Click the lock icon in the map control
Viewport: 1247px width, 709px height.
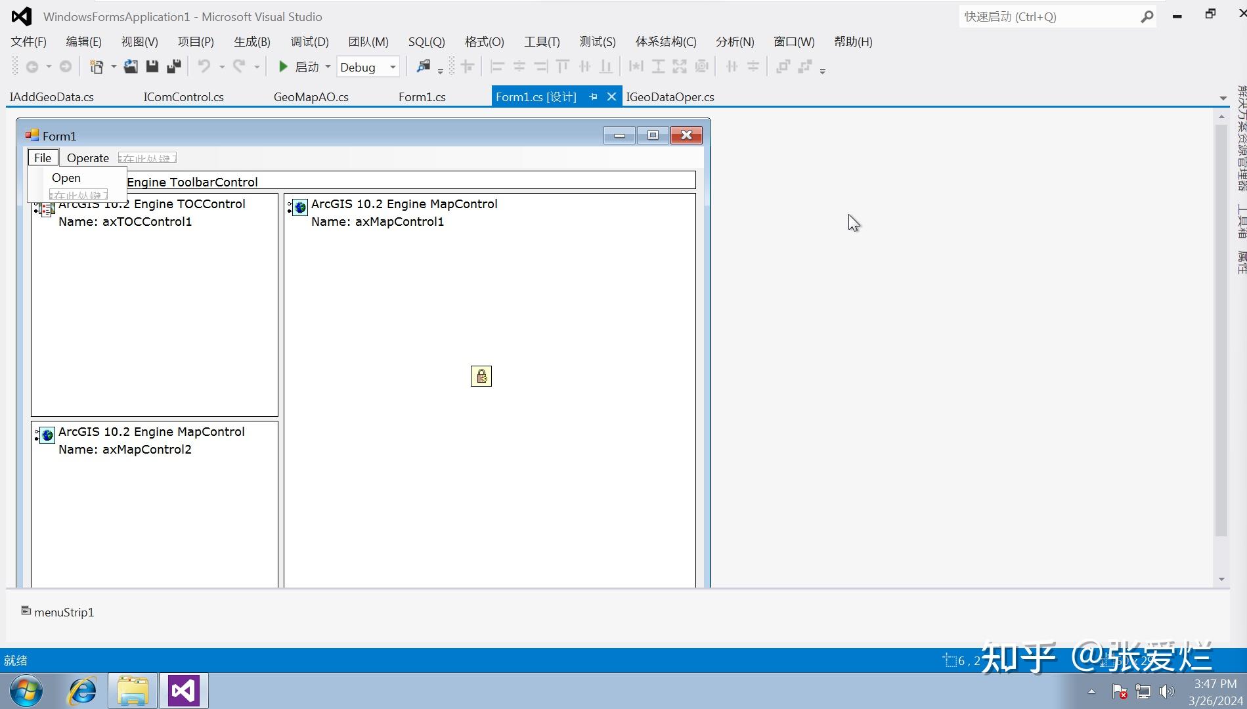click(x=481, y=376)
